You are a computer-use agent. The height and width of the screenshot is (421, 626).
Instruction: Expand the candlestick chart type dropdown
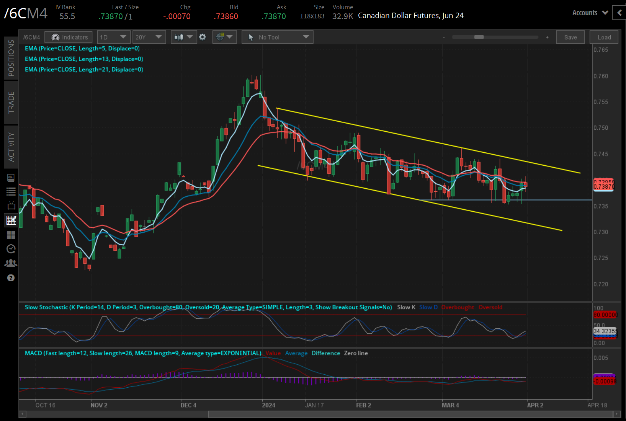click(x=183, y=37)
